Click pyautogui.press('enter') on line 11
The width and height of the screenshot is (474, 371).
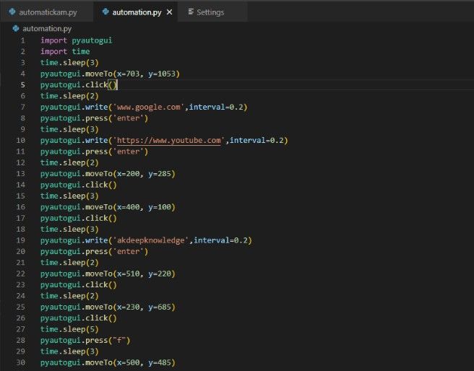(x=95, y=152)
